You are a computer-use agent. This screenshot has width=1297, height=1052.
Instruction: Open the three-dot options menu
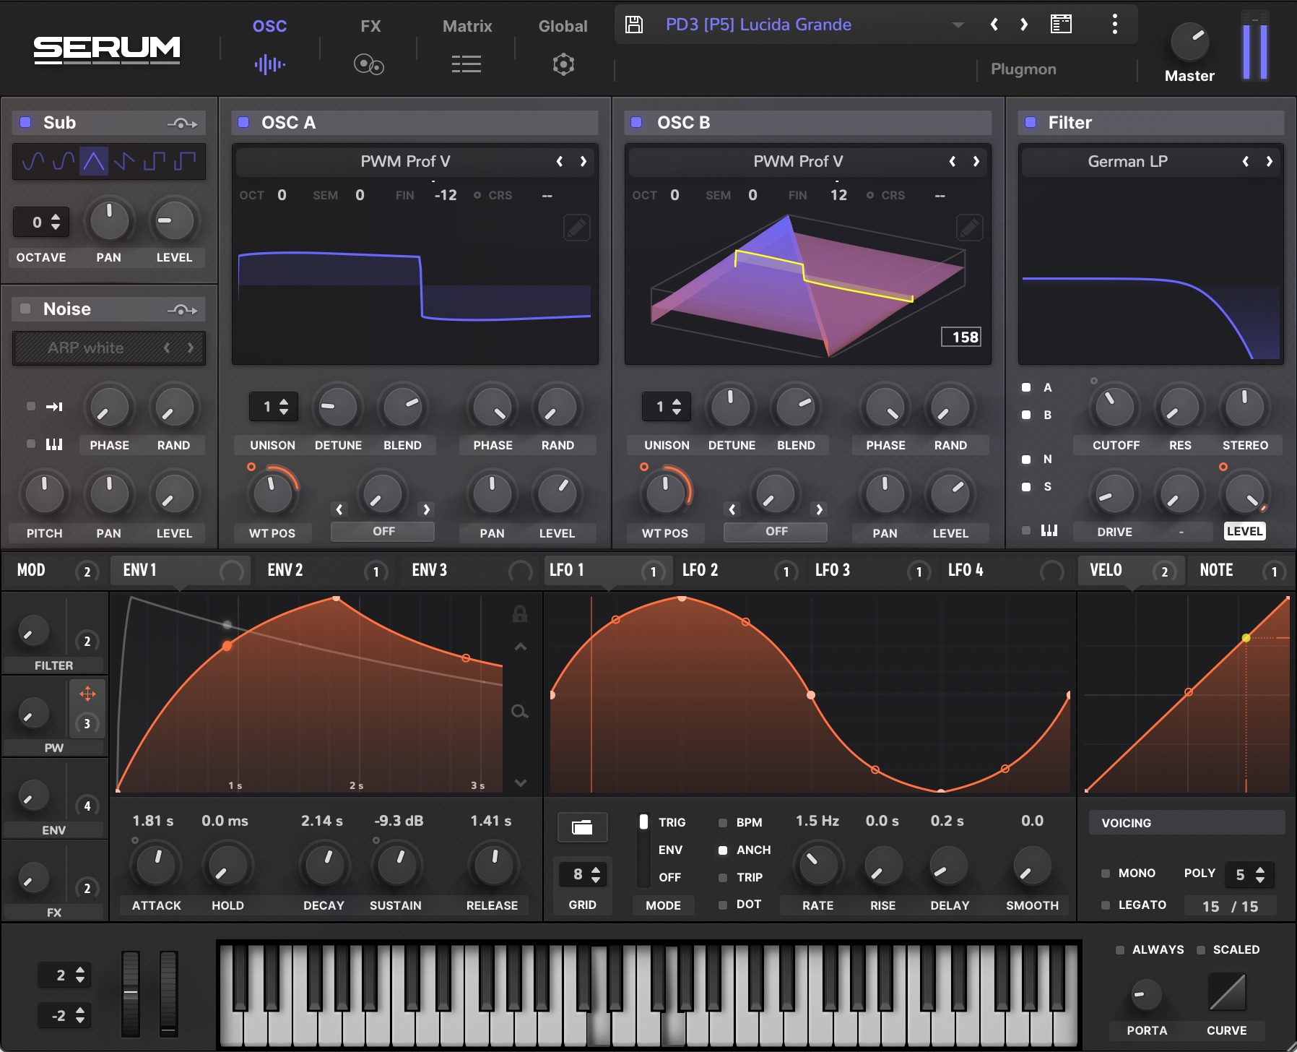(1115, 25)
